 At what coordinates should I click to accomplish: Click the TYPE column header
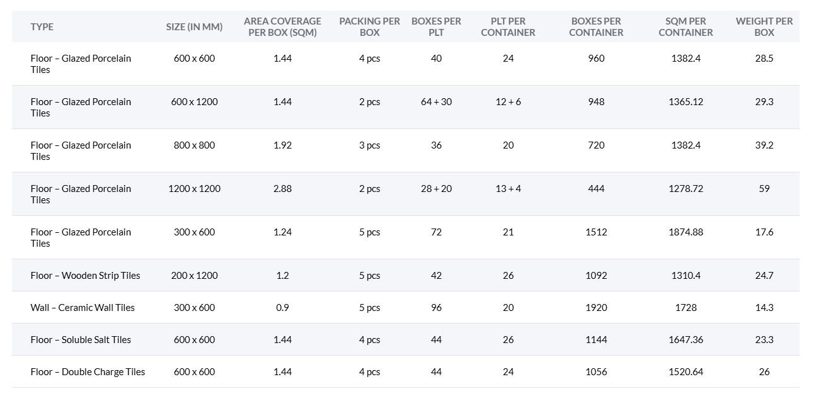click(42, 26)
